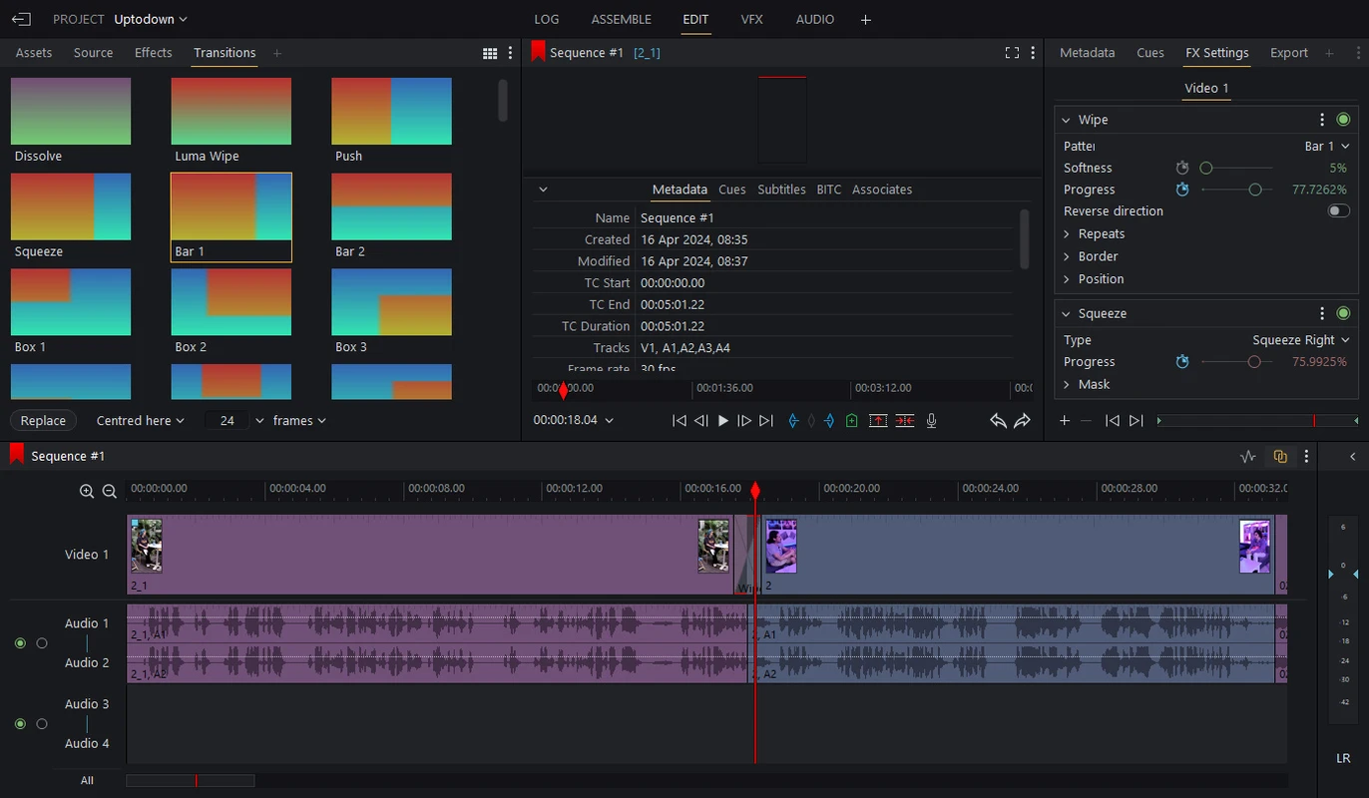Image resolution: width=1369 pixels, height=798 pixels.
Task: Toggle the Audio 3/4 green enable indicator
Action: pos(20,724)
